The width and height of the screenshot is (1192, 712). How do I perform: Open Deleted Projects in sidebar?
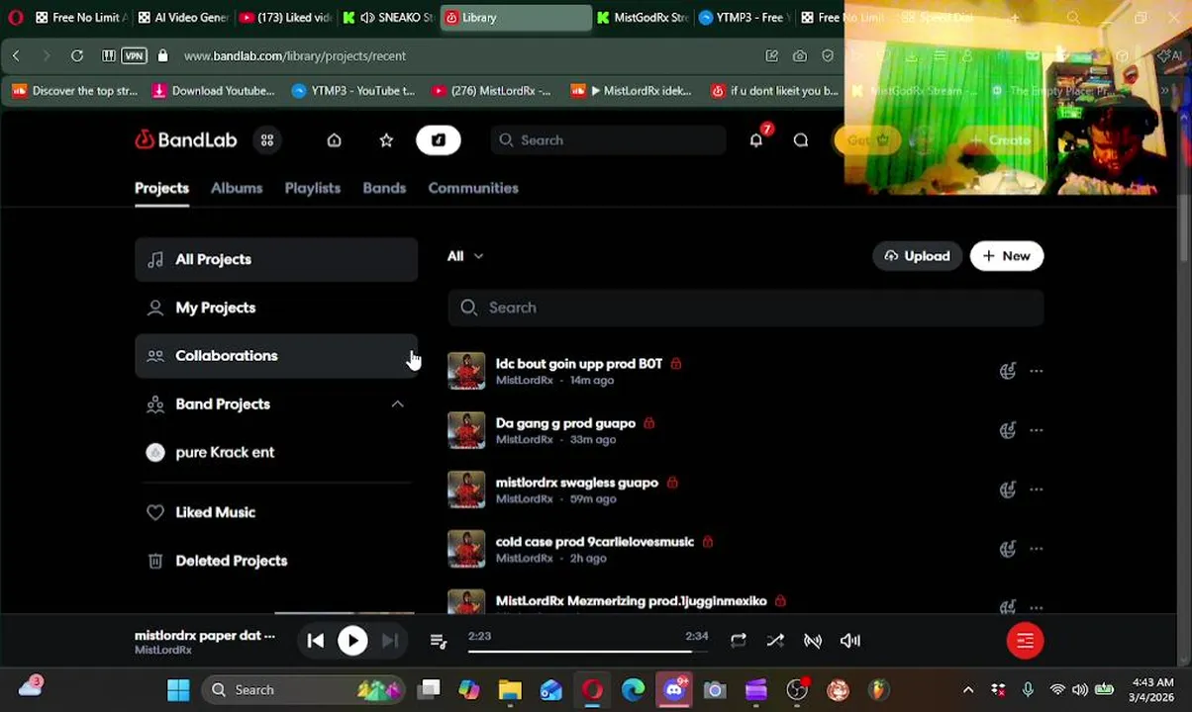pos(276,561)
